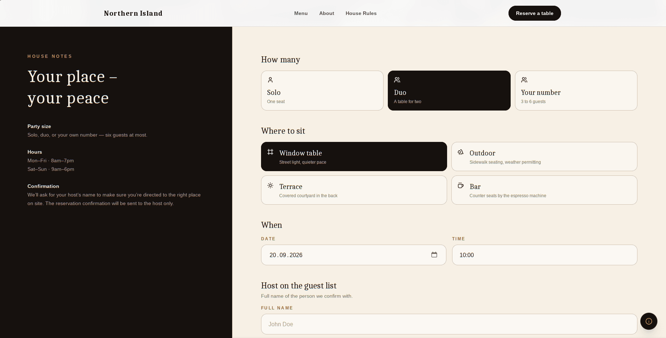
Task: Click the 'Your place – your peace' heading
Action: tap(72, 87)
